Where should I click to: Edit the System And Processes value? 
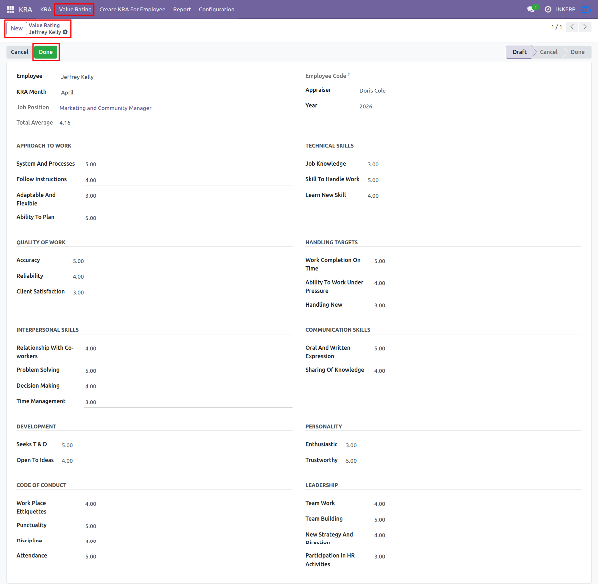[x=188, y=164]
